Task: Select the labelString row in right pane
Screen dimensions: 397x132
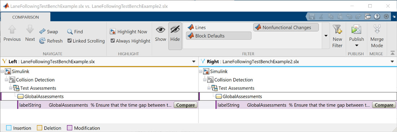Action: [x=306, y=105]
